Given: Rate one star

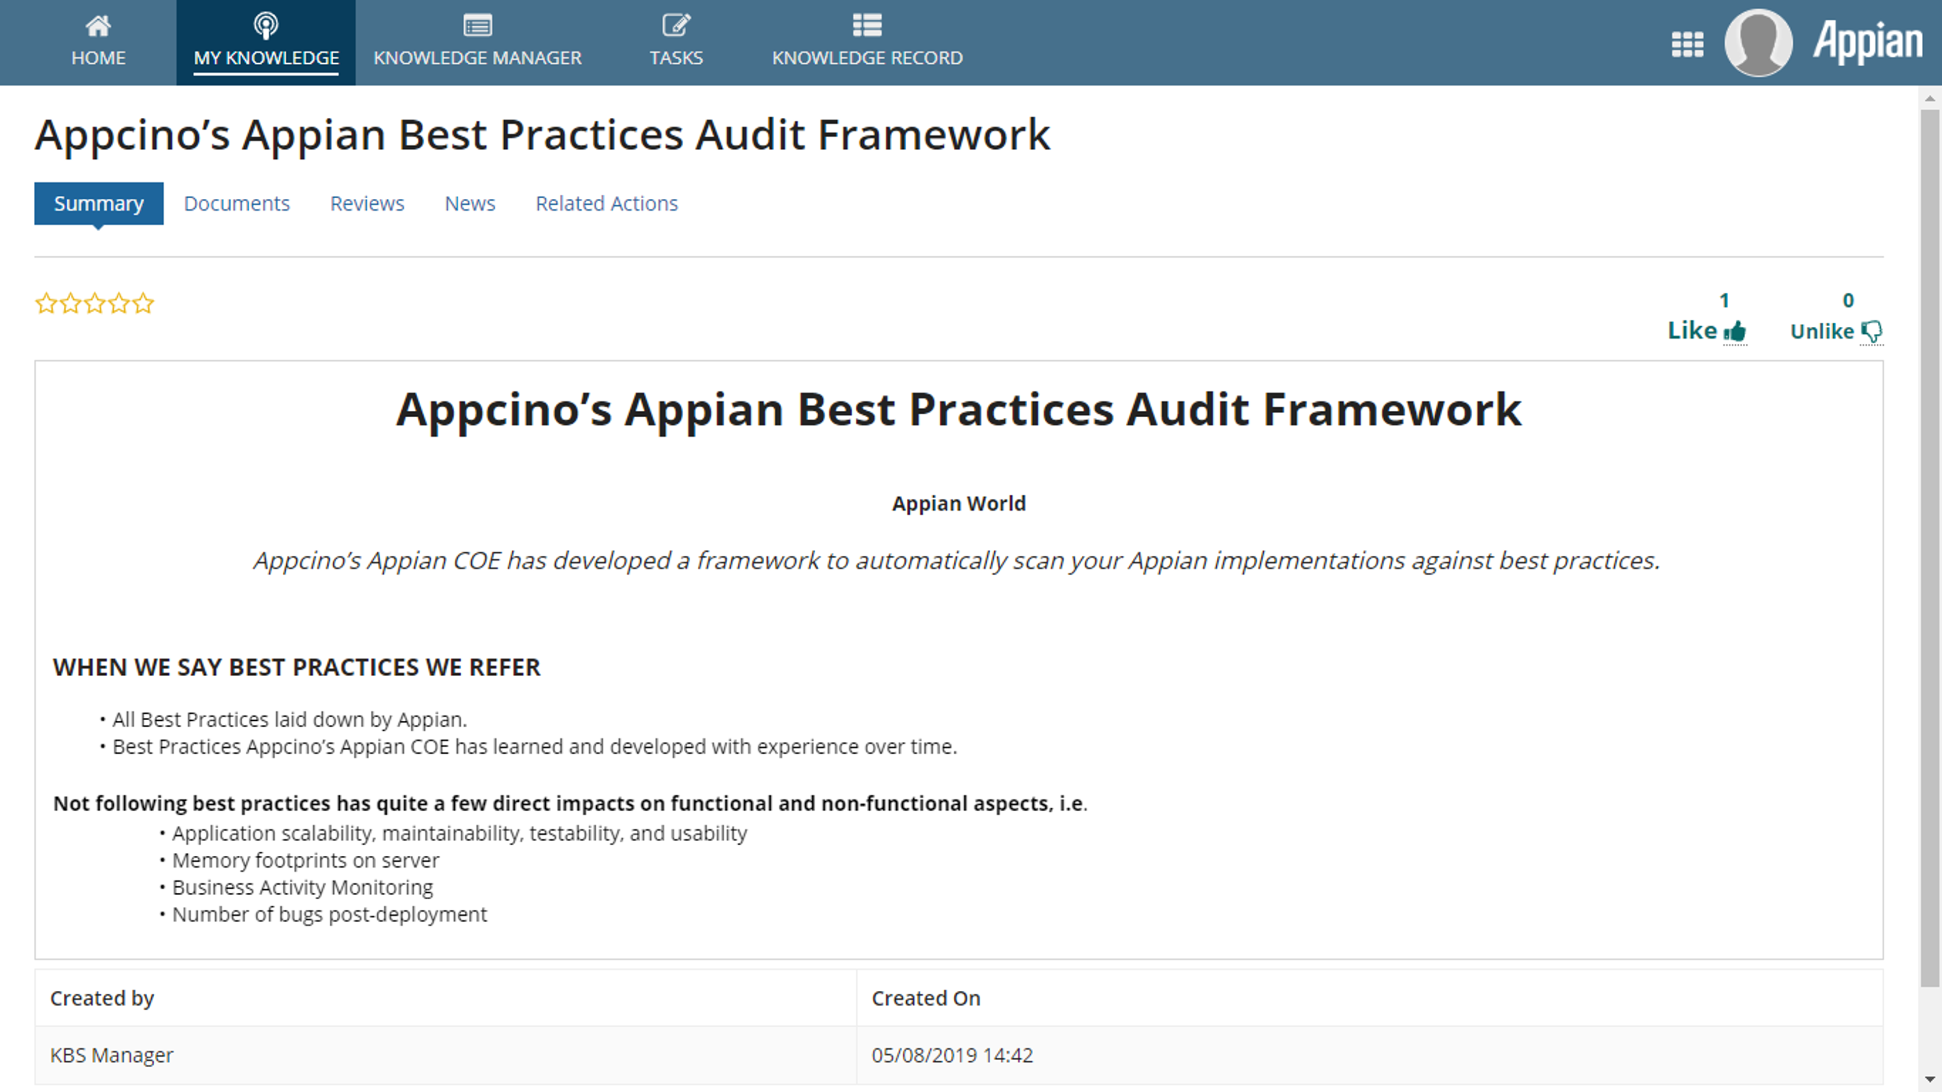Looking at the screenshot, I should (x=46, y=303).
